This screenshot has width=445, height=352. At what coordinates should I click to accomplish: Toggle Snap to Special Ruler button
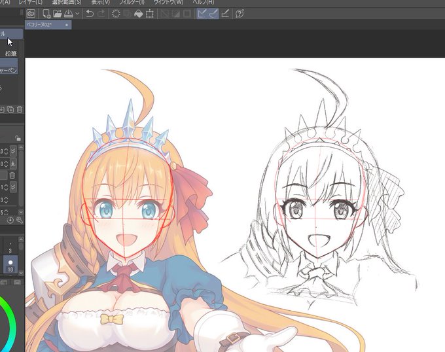(x=213, y=13)
